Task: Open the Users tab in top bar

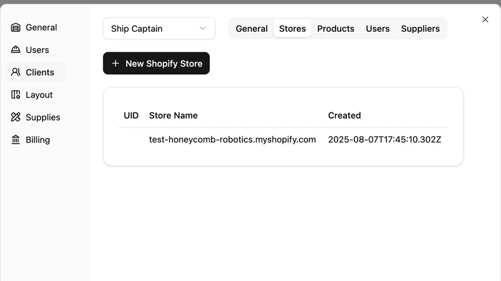Action: click(x=378, y=28)
